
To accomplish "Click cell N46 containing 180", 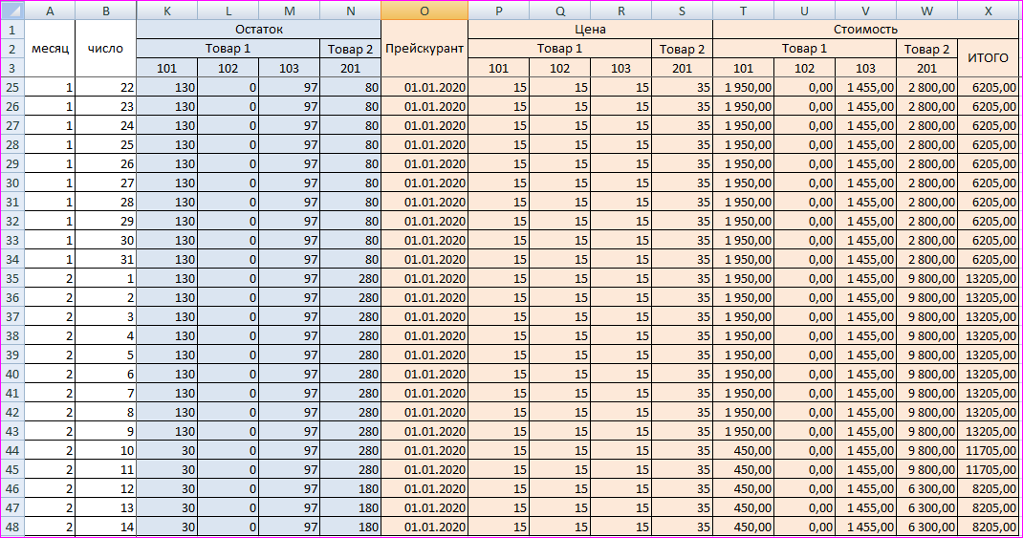I will pyautogui.click(x=350, y=488).
